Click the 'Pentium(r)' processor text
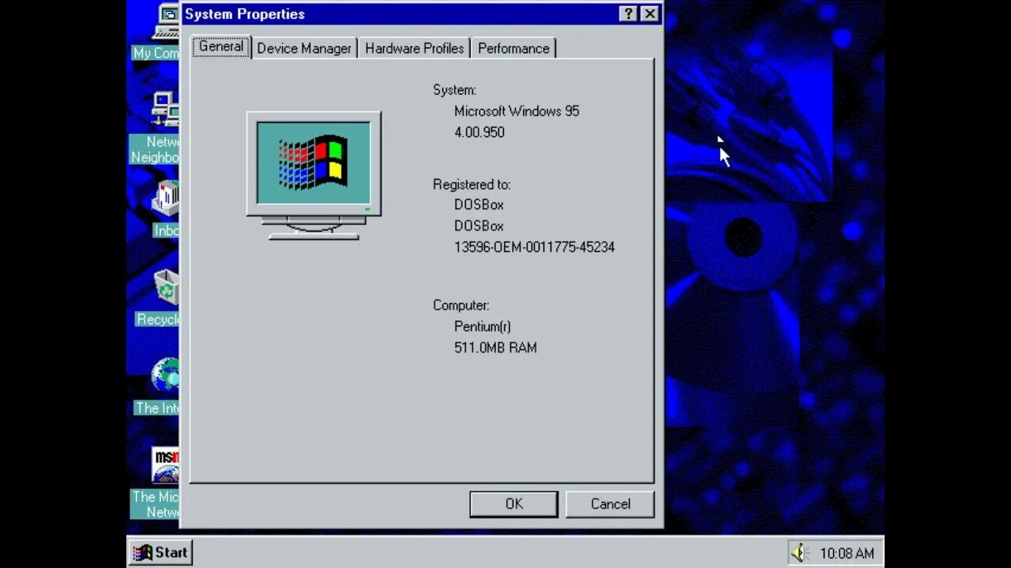This screenshot has height=568, width=1011. click(x=483, y=327)
